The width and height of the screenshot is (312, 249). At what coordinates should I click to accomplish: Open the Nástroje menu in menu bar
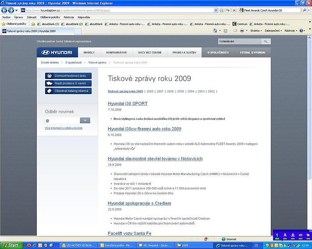[x=69, y=17]
